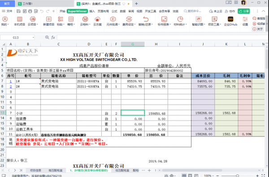Switch to the 插入 ribbon tab
The height and width of the screenshot is (177, 269).
[92, 11]
